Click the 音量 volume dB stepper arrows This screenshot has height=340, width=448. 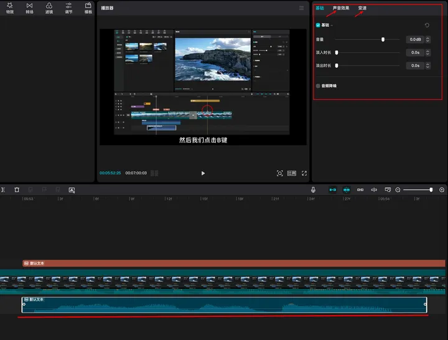(x=427, y=39)
